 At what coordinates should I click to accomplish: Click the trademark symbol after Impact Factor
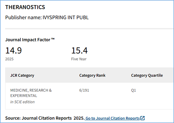(x=53, y=39)
